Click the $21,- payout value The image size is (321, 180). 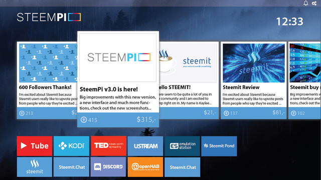tap(210, 112)
